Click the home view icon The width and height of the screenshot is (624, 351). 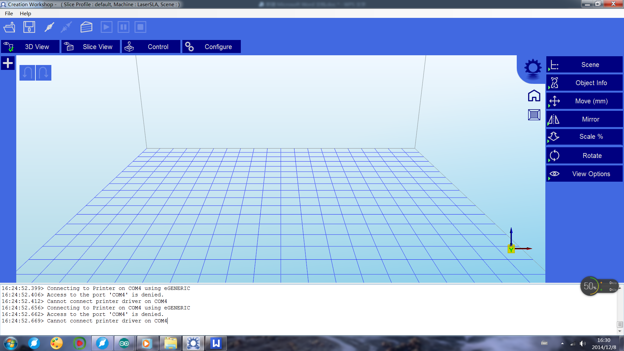(534, 96)
